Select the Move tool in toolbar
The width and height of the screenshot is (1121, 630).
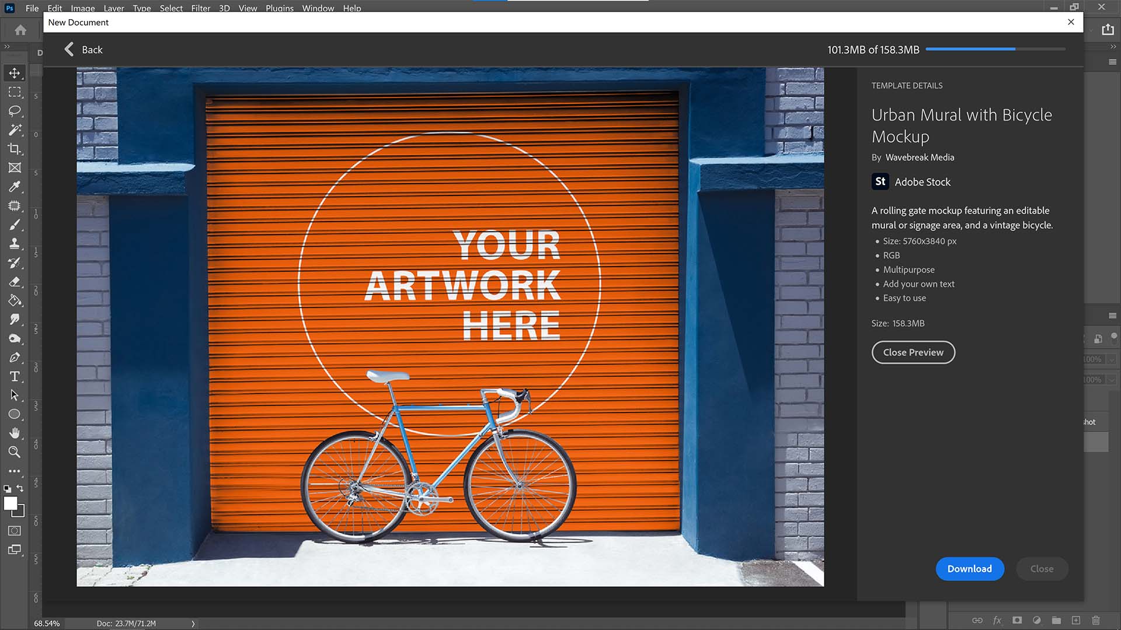click(x=14, y=72)
